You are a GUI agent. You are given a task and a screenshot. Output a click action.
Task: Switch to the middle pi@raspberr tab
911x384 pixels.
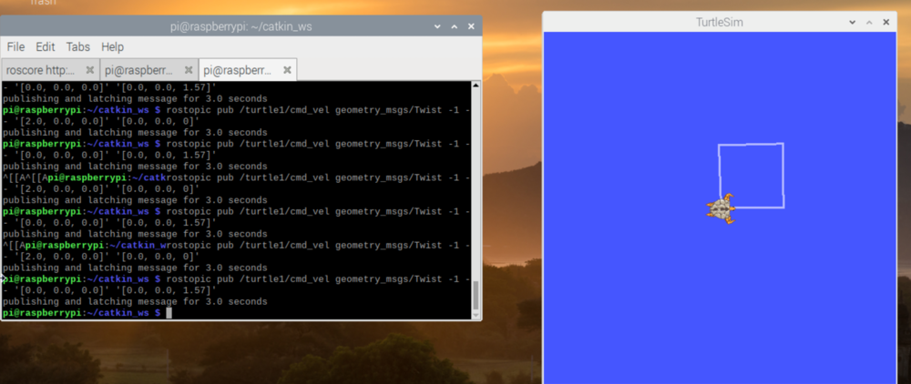[138, 69]
